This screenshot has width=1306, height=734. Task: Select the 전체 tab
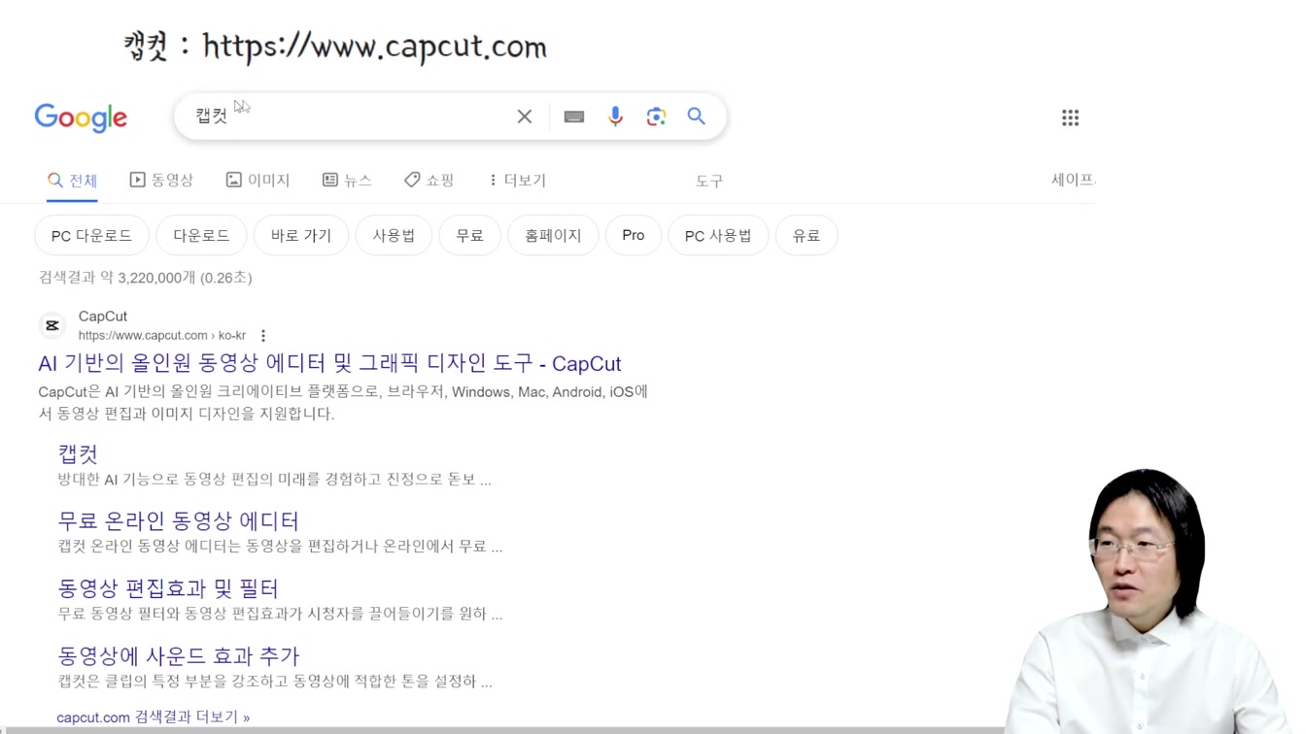pos(72,181)
